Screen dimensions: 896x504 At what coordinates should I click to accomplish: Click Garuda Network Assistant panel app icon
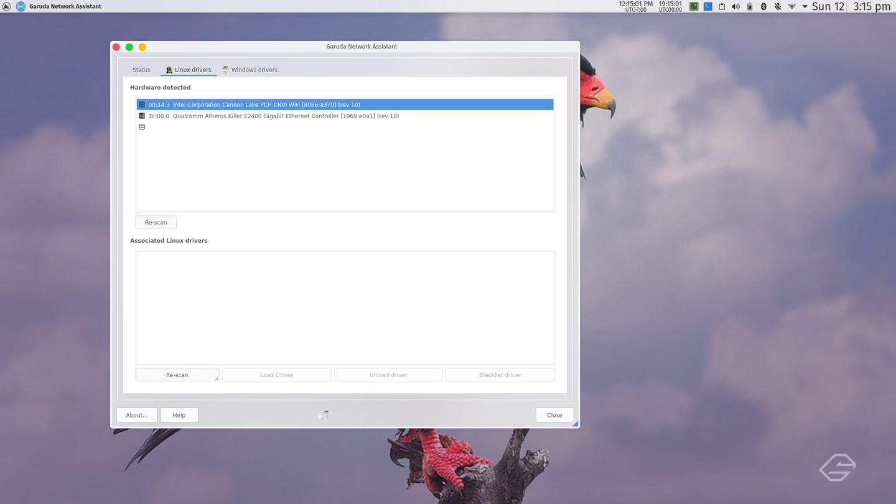(x=21, y=6)
